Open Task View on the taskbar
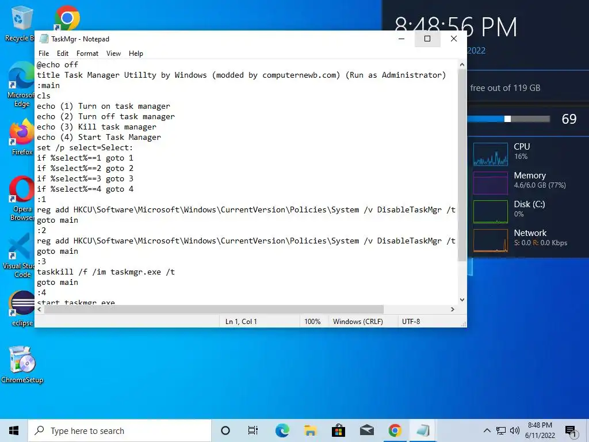Viewport: 589px width, 442px height. [253, 430]
